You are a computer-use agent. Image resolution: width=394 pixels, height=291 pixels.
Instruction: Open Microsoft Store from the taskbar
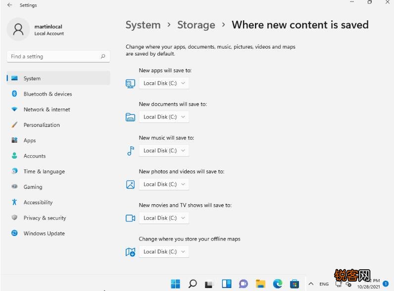295,284
